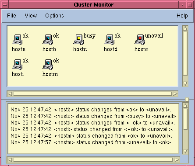Click the 'hostd' label
This screenshot has width=195, height=166.
pyautogui.click(x=110, y=49)
